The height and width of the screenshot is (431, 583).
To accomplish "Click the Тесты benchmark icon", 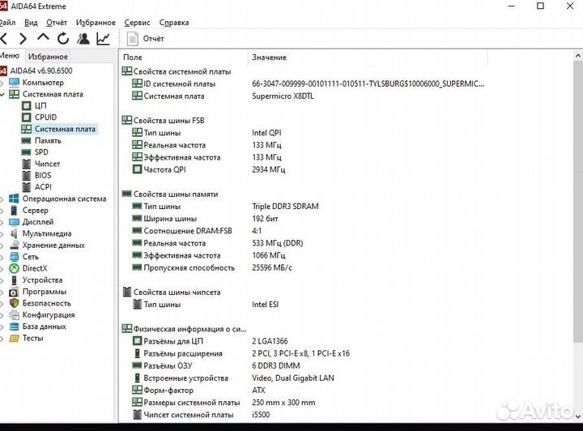I will click(14, 338).
